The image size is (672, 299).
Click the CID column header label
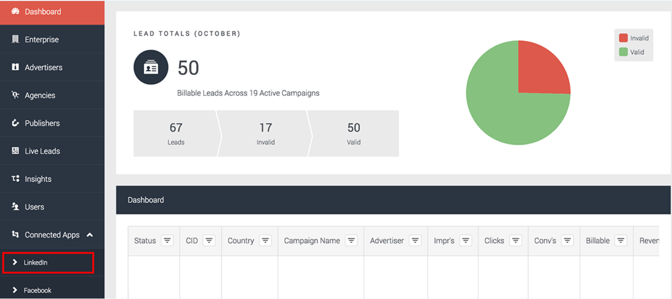click(192, 241)
